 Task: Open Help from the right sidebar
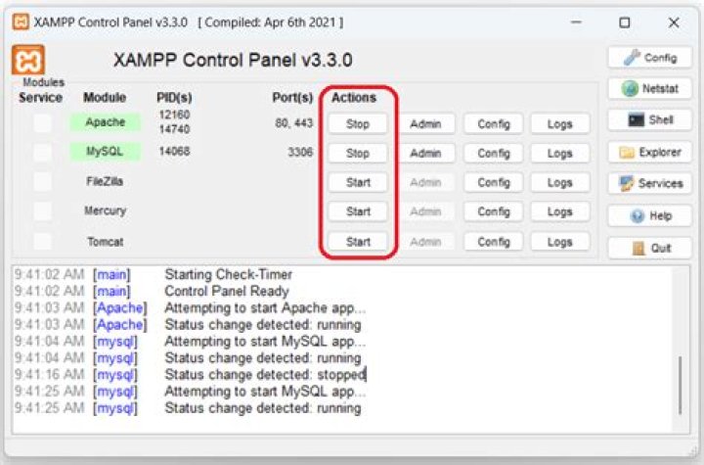[649, 215]
